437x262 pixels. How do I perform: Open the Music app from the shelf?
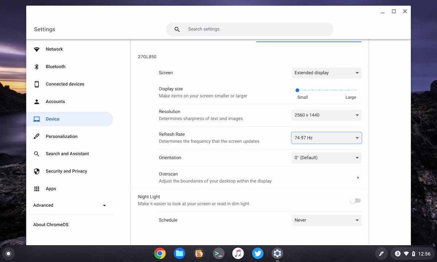238,253
